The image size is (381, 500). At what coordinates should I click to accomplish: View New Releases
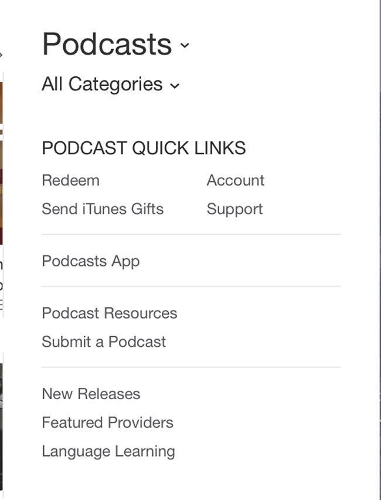pyautogui.click(x=91, y=394)
